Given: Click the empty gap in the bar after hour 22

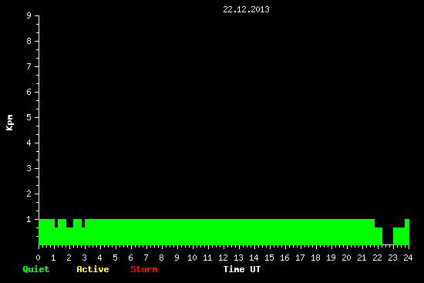Looking at the screenshot, I should [388, 236].
